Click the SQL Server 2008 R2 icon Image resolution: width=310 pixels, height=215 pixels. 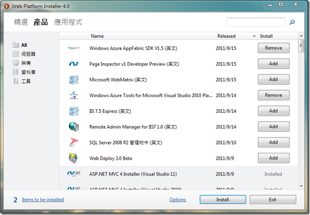point(74,143)
